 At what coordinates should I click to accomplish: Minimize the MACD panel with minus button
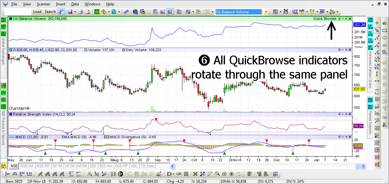(343, 137)
